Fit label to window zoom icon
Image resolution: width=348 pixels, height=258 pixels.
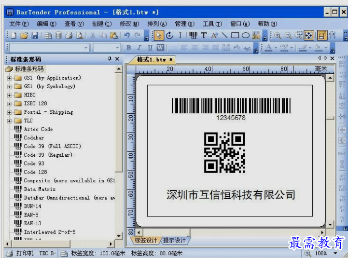point(309,35)
